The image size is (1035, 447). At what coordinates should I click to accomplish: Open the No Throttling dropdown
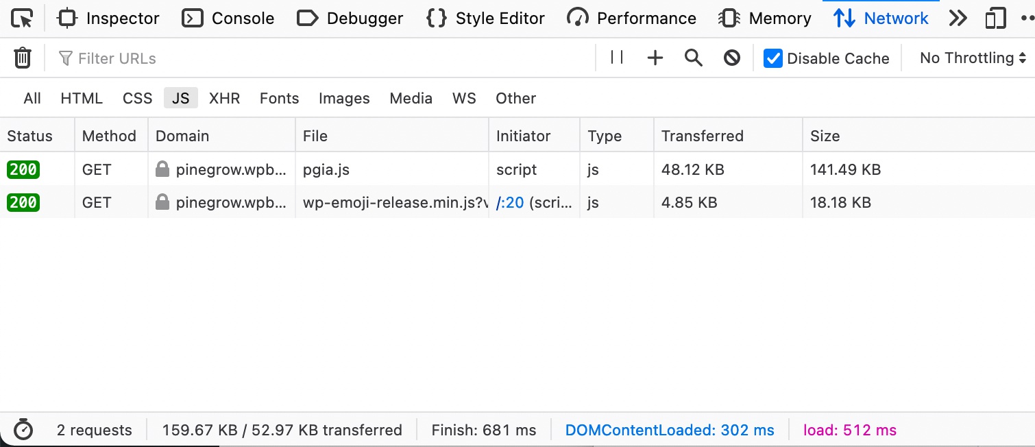973,58
